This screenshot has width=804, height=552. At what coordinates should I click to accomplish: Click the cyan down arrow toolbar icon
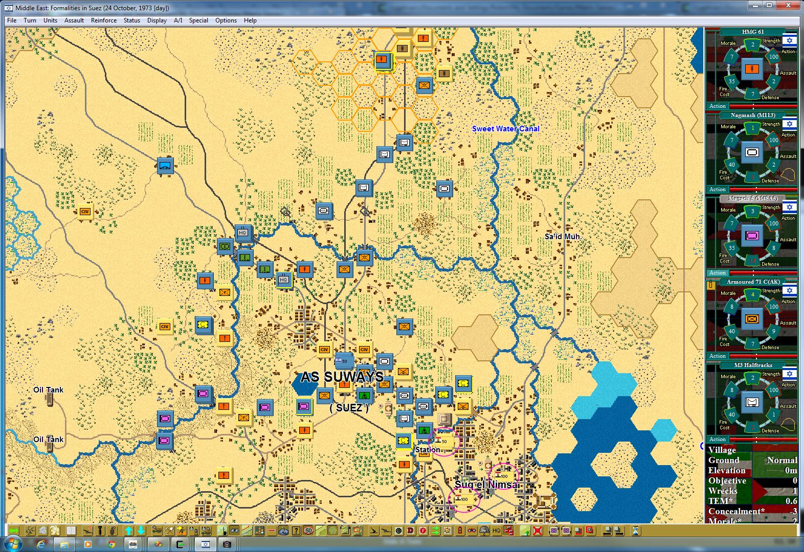click(x=141, y=531)
